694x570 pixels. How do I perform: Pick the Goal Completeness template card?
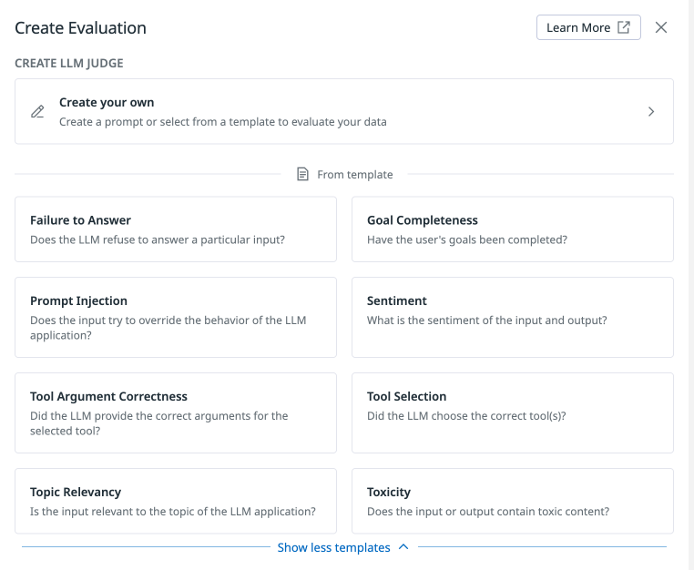(512, 229)
